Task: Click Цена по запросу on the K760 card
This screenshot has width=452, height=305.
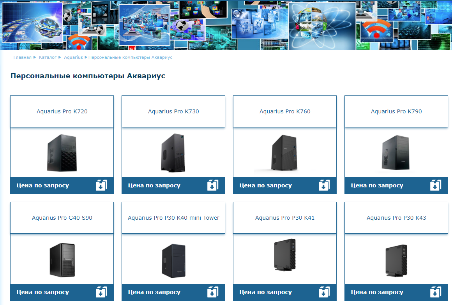Action: coord(265,185)
